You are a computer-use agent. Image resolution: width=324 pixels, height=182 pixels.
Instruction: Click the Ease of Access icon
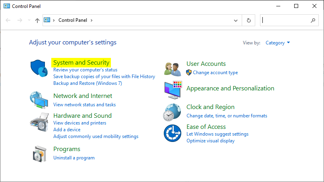pyautogui.click(x=173, y=133)
